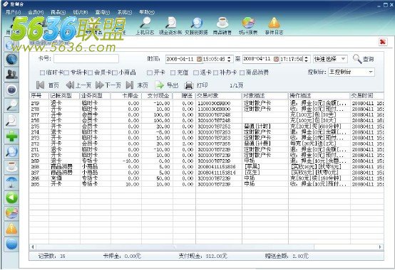Image resolution: width=395 pixels, height=270 pixels.
Task: Click the 导出 export button
Action: point(167,85)
